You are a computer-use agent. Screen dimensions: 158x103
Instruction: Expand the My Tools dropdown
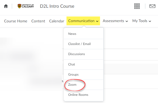pos(142,21)
